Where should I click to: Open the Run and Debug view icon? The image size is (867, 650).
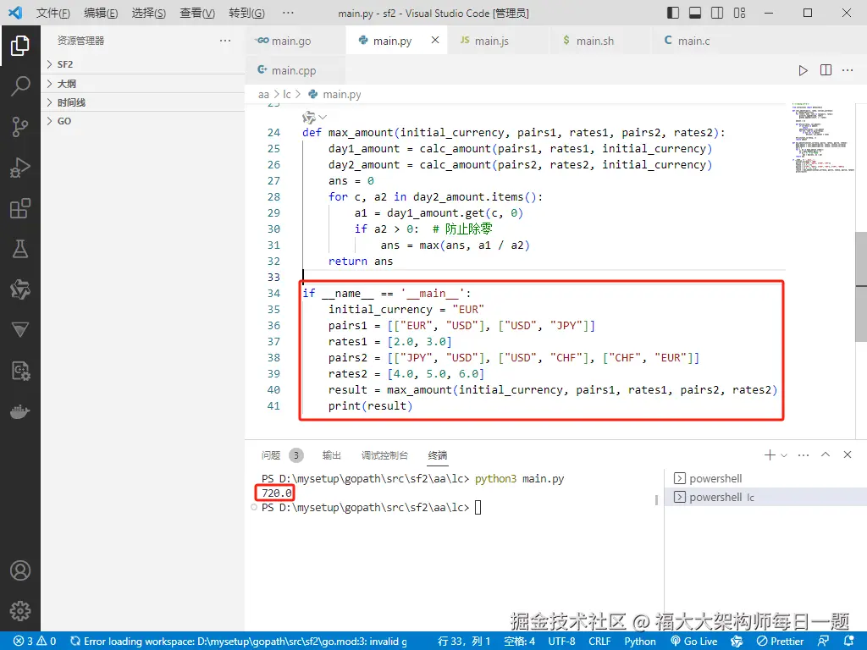(x=20, y=168)
